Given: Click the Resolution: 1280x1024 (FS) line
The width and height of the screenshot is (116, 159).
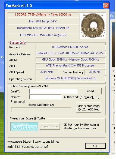Looking at the screenshot, I should [43, 28].
